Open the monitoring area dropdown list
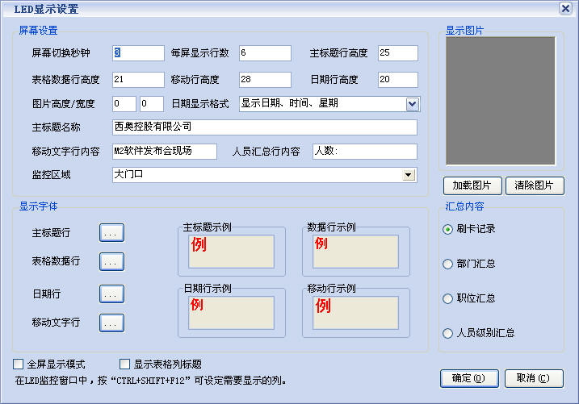The image size is (579, 404). click(x=409, y=175)
